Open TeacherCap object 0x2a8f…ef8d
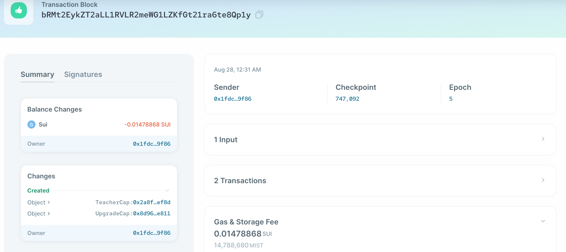 pyautogui.click(x=152, y=202)
